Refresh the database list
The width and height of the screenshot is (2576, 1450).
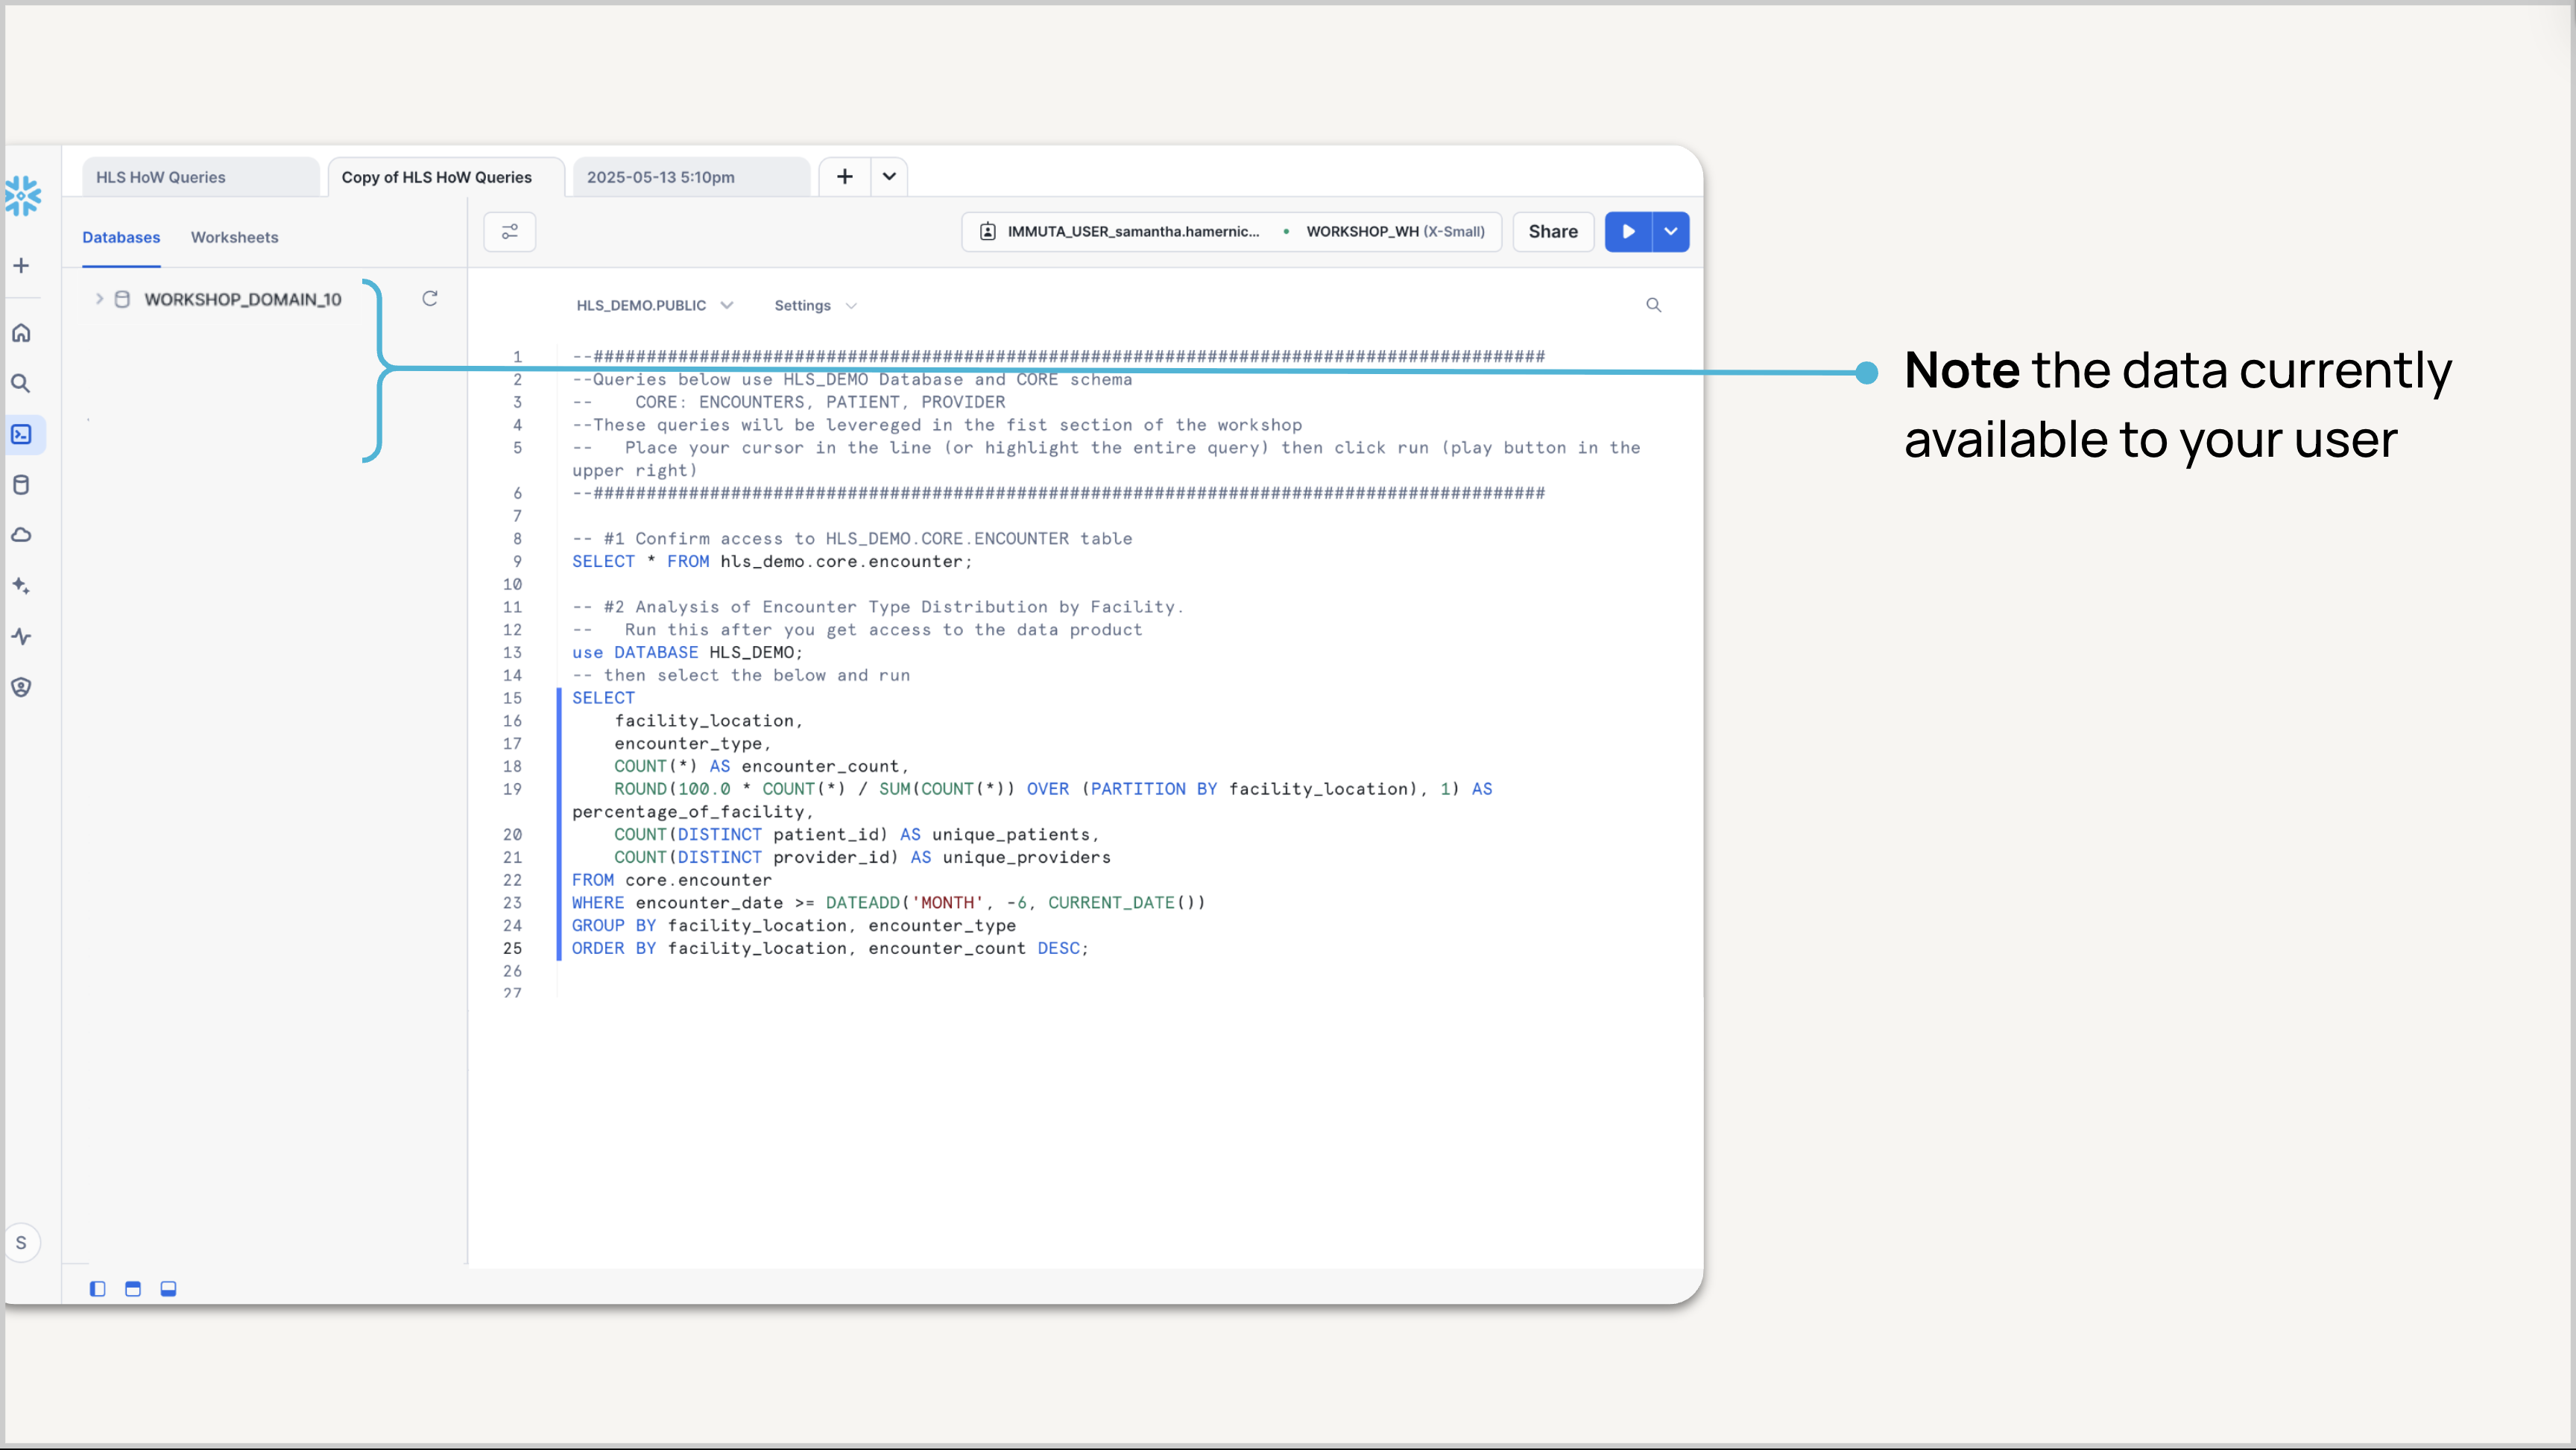click(x=430, y=299)
